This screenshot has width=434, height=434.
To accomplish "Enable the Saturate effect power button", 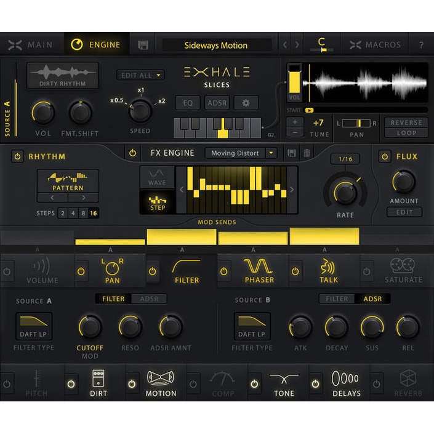I will click(x=366, y=271).
